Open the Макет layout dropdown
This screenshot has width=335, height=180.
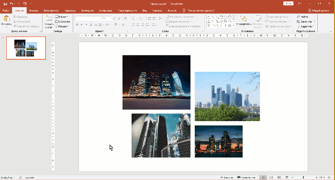pos(61,17)
